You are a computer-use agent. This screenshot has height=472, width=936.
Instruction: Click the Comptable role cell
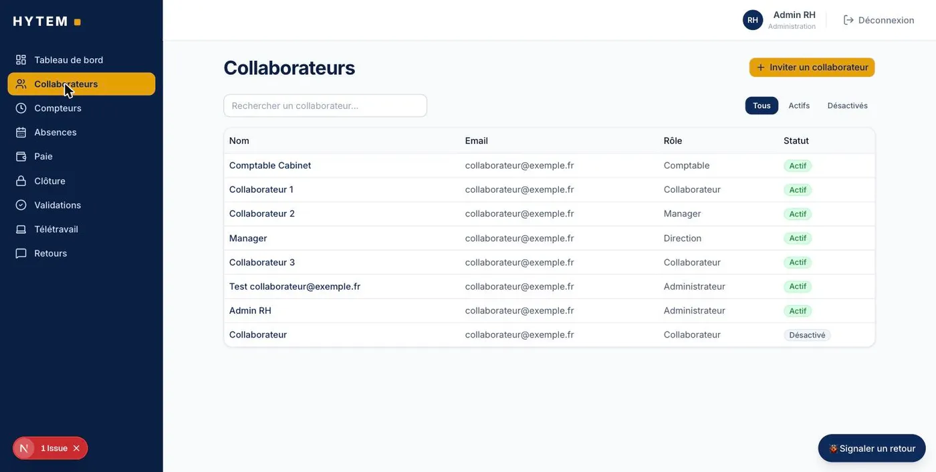tap(687, 165)
